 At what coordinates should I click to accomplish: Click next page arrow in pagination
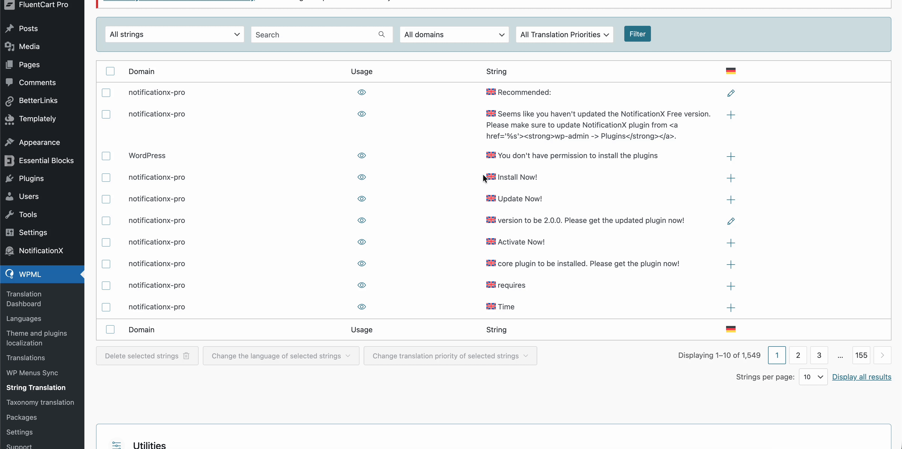(882, 355)
